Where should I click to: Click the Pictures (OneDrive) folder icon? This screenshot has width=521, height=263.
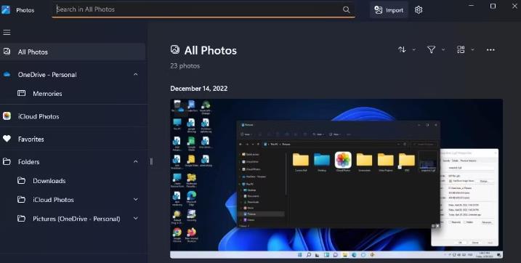click(x=21, y=219)
